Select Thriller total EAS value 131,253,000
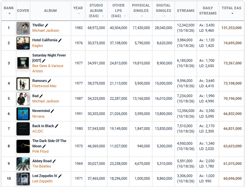 231,28
